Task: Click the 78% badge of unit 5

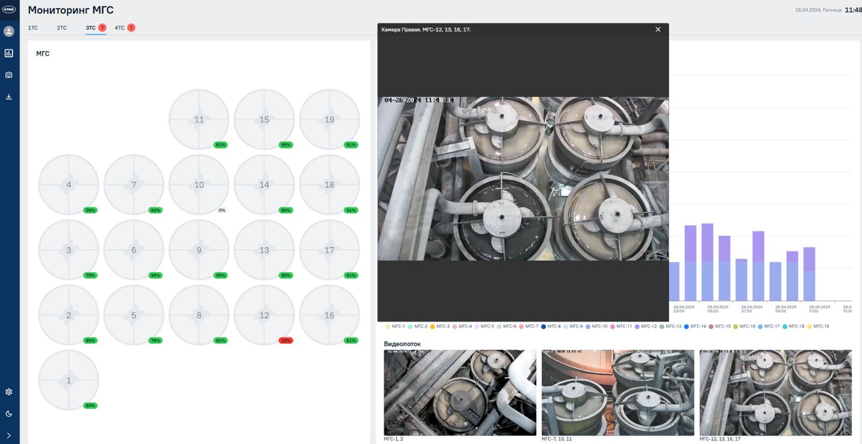Action: pyautogui.click(x=155, y=340)
